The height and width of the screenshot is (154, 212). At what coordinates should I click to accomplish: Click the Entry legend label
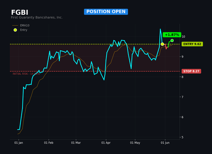pos(24,30)
